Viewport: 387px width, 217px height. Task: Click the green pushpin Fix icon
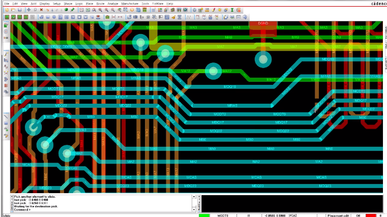72,10
